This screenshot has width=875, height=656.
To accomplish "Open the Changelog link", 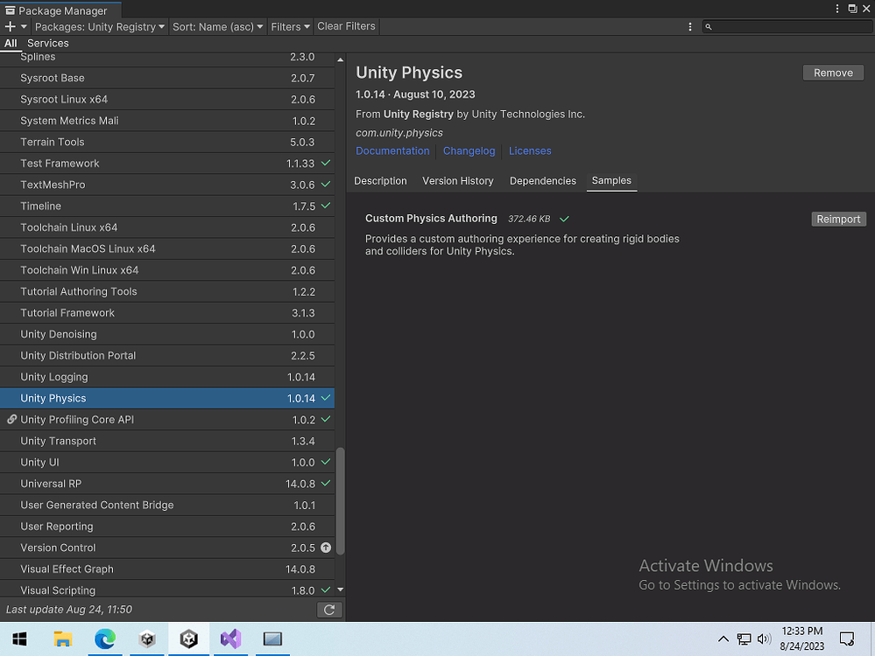I will click(x=469, y=151).
